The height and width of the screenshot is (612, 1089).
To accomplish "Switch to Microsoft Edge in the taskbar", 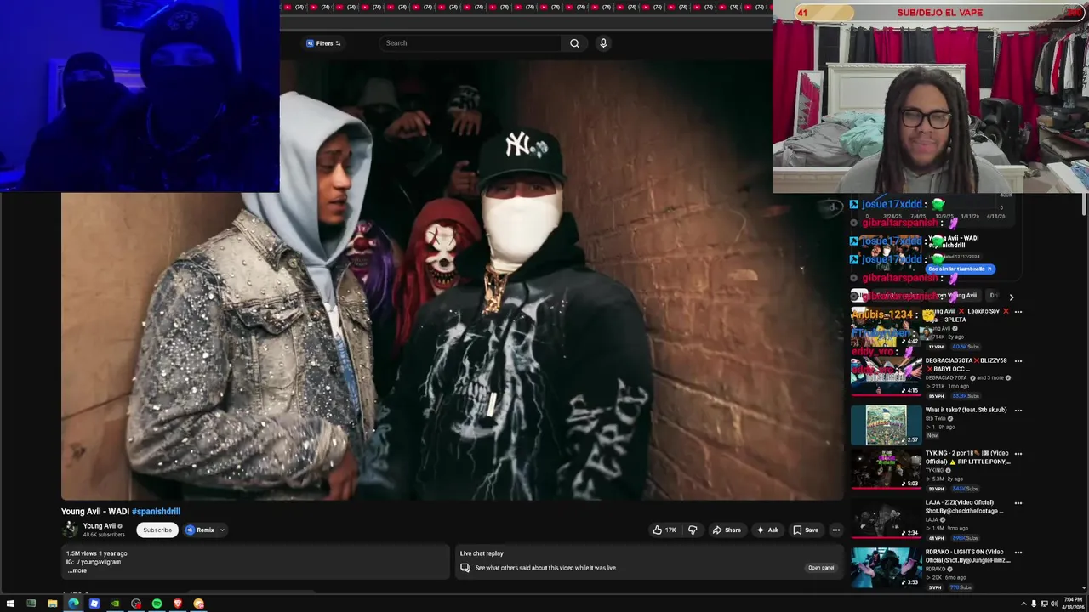I will tap(73, 603).
